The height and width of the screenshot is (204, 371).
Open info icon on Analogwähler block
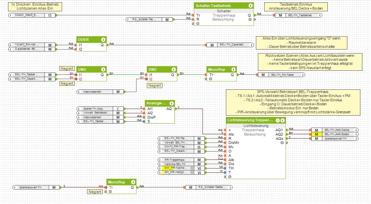(171, 103)
